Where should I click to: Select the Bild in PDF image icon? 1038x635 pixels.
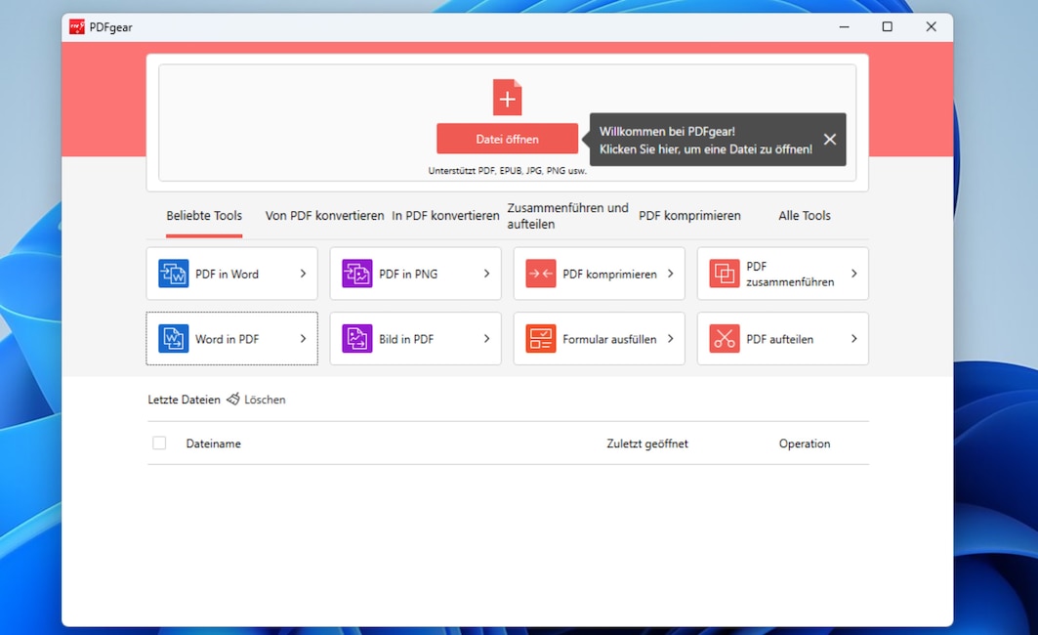(357, 339)
